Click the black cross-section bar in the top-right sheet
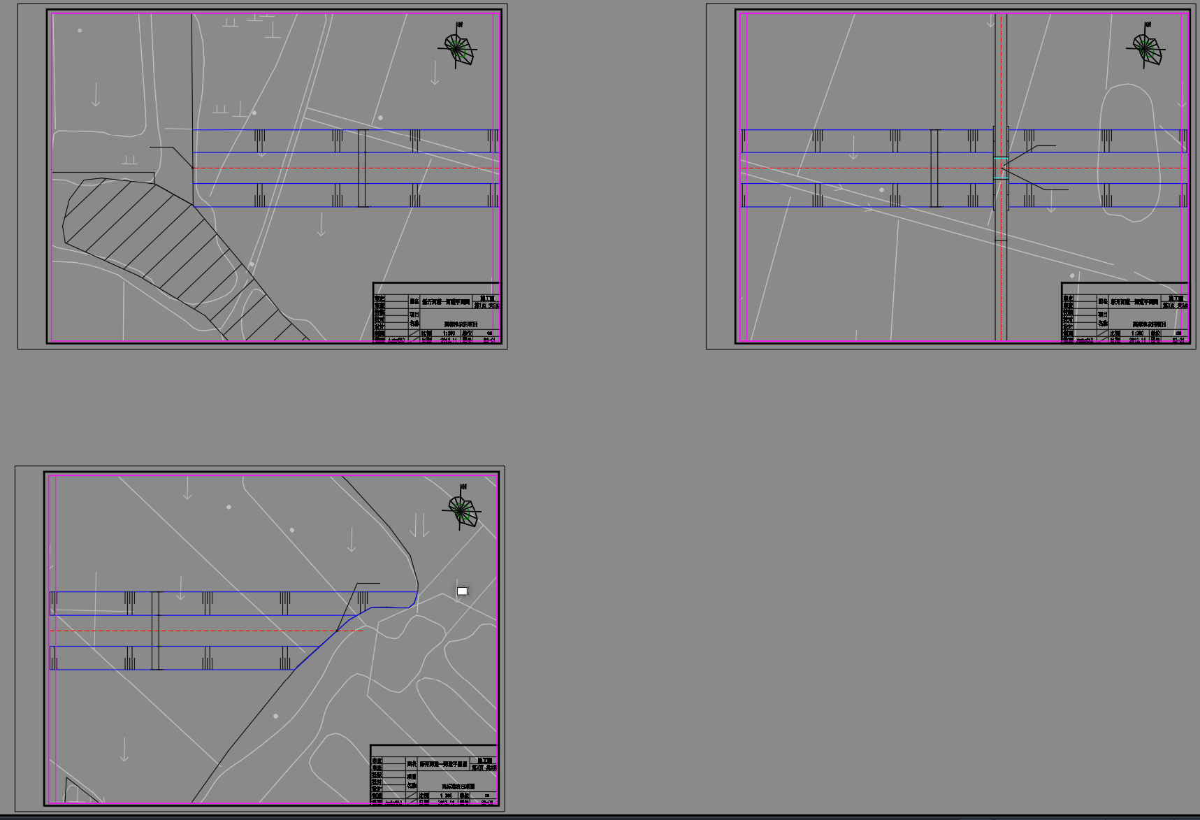The image size is (1200, 820). 934,168
